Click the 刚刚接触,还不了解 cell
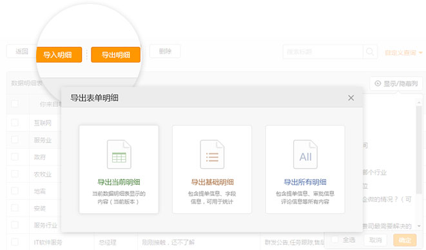426x250 pixels. (168, 242)
